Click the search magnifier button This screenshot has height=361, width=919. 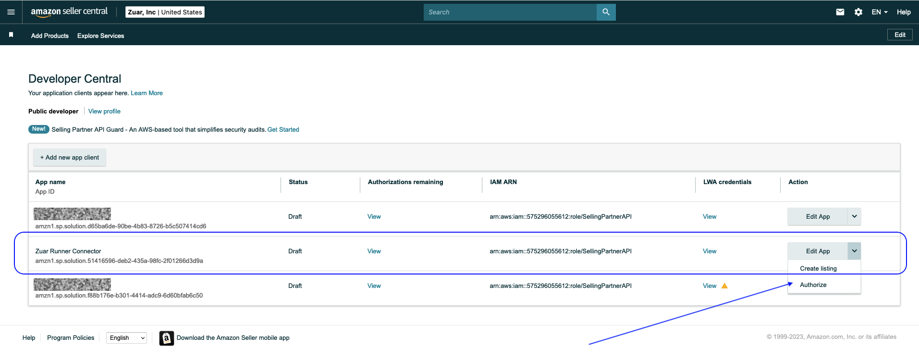click(x=606, y=12)
